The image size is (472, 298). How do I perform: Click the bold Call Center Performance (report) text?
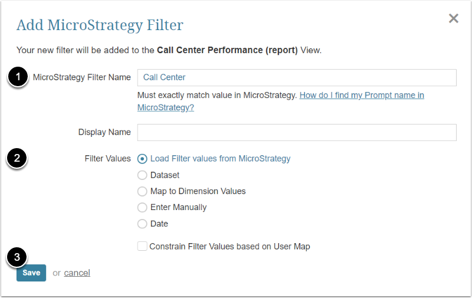(227, 50)
